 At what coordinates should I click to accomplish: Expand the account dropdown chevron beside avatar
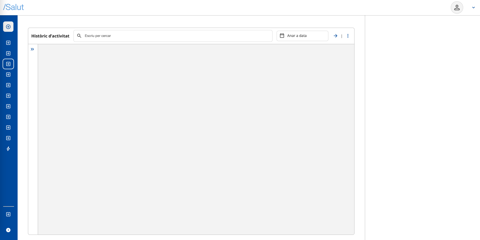coord(473,7)
